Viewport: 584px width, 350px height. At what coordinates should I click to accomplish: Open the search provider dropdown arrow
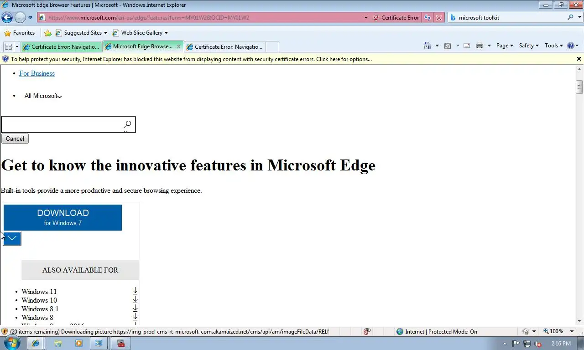(x=579, y=18)
